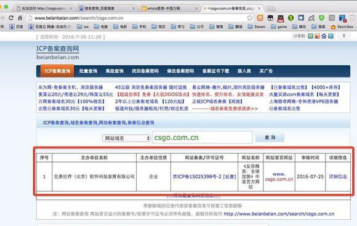Screen dimensions: 357x226
Task: Click the 已备案域名出售 ad link in last row
Action: (x=284, y=108)
